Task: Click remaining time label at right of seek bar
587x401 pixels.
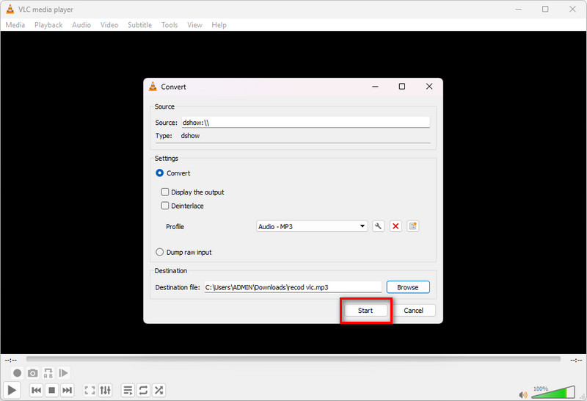Action: tap(576, 360)
